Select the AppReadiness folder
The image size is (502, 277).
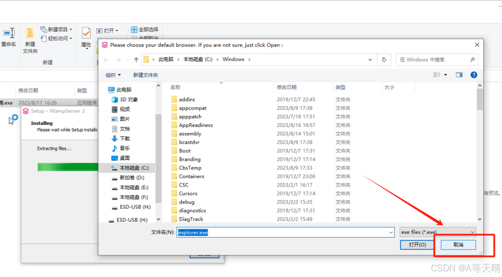(196, 125)
